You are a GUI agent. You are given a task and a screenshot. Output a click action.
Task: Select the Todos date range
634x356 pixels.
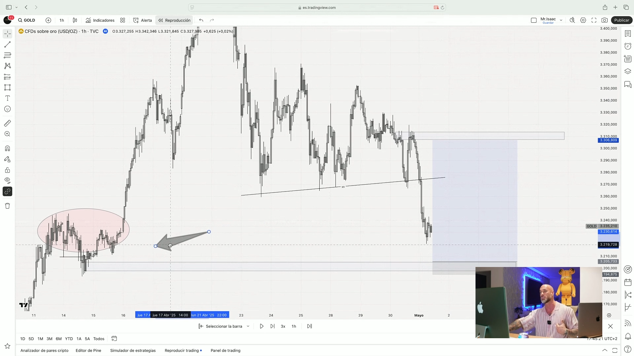point(99,339)
